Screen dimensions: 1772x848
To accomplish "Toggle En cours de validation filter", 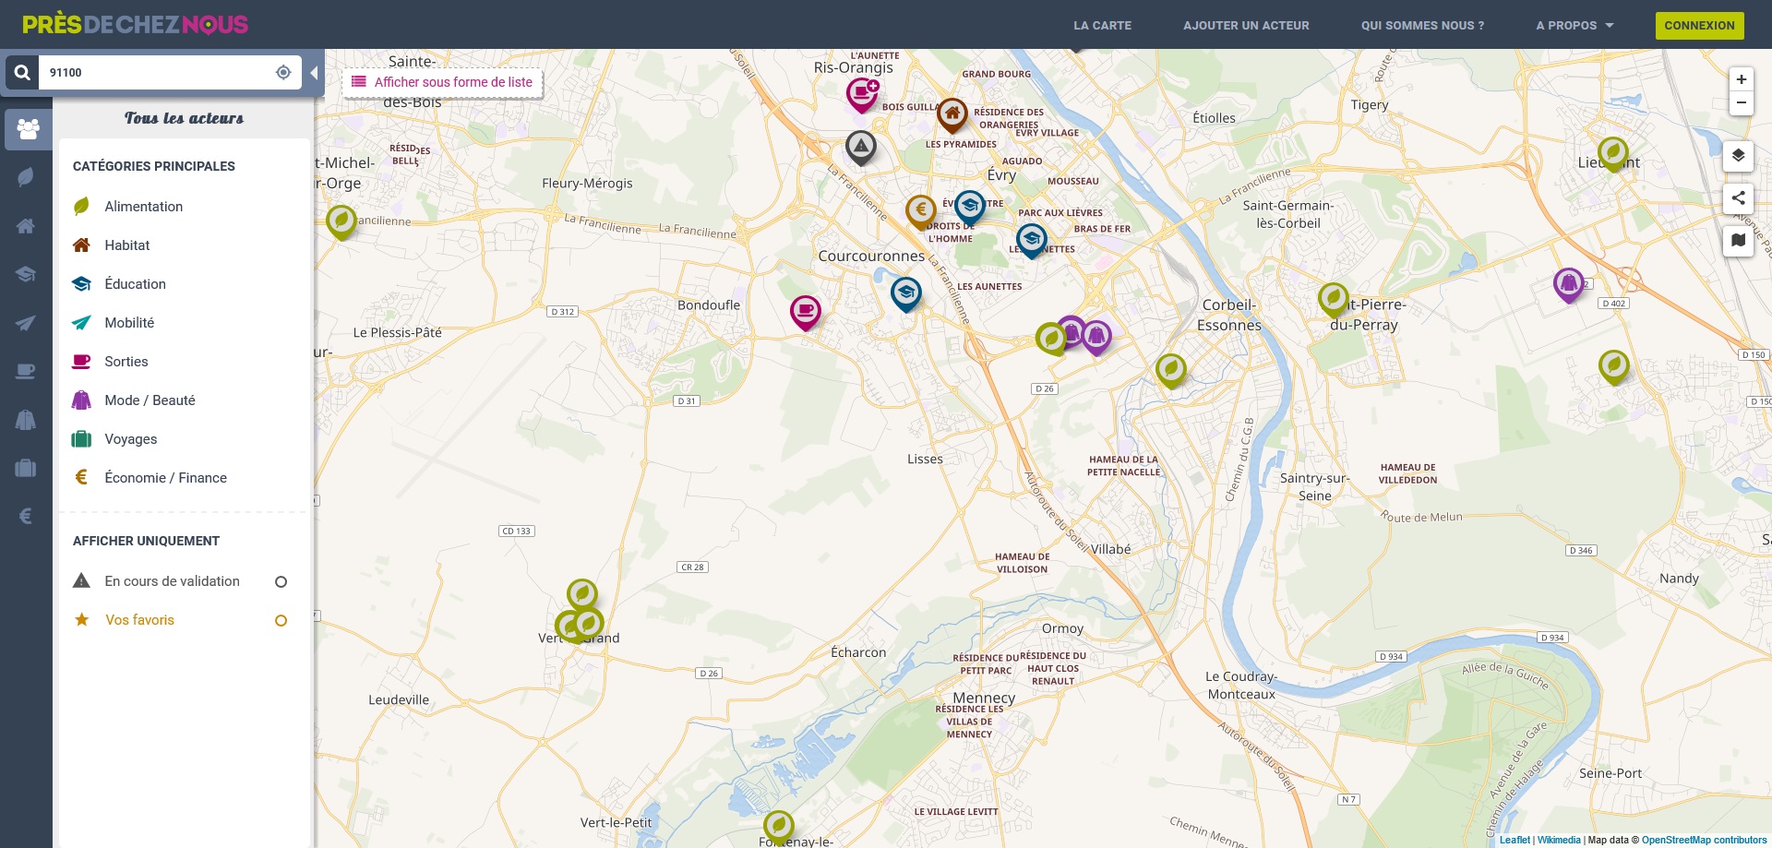I will pos(281,581).
